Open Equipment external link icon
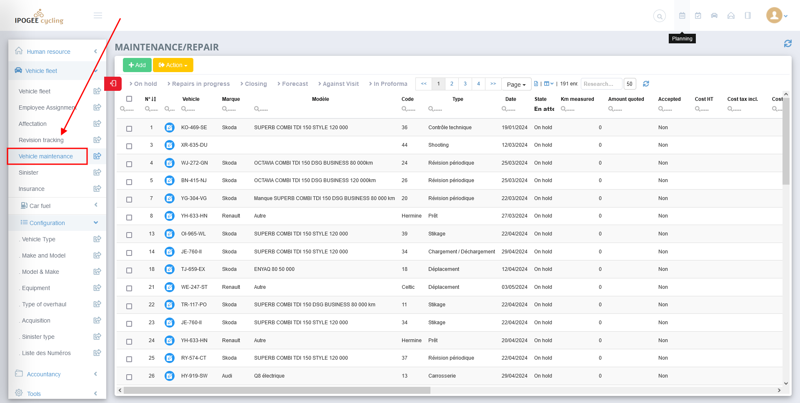800x403 pixels. coord(97,288)
